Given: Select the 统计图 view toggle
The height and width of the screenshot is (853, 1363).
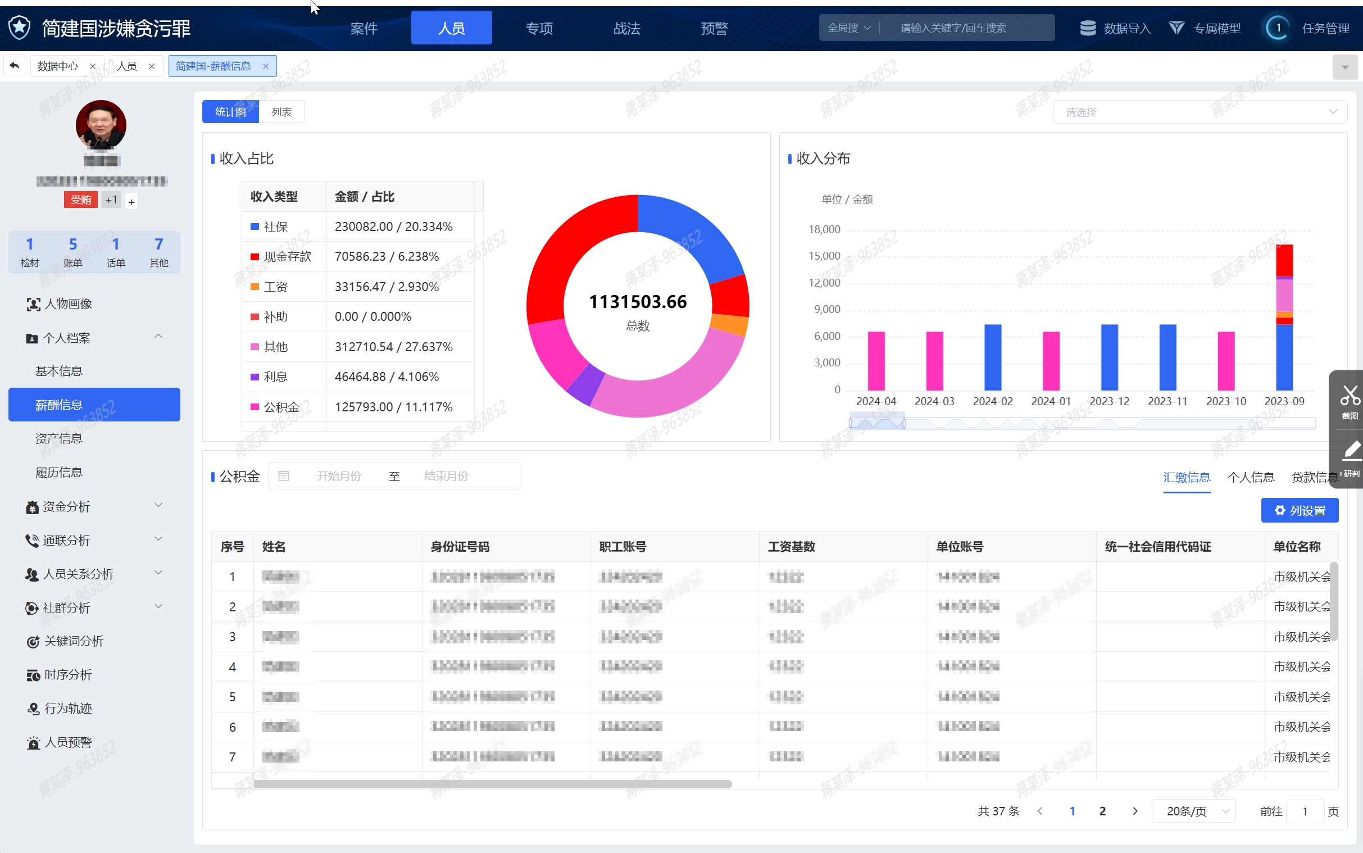Looking at the screenshot, I should pos(231,112).
